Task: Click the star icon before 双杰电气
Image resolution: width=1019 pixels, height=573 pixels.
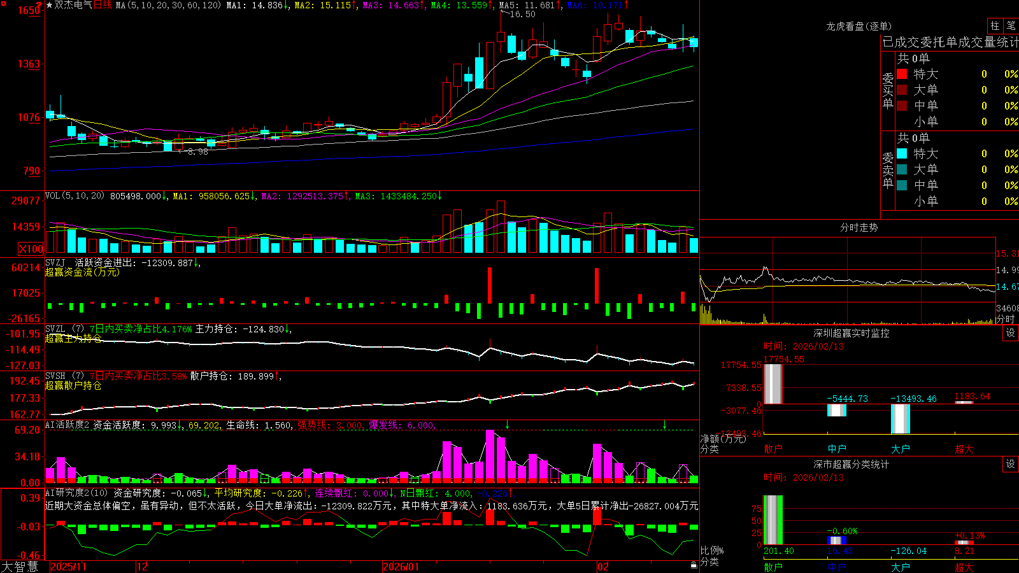Action: point(50,5)
